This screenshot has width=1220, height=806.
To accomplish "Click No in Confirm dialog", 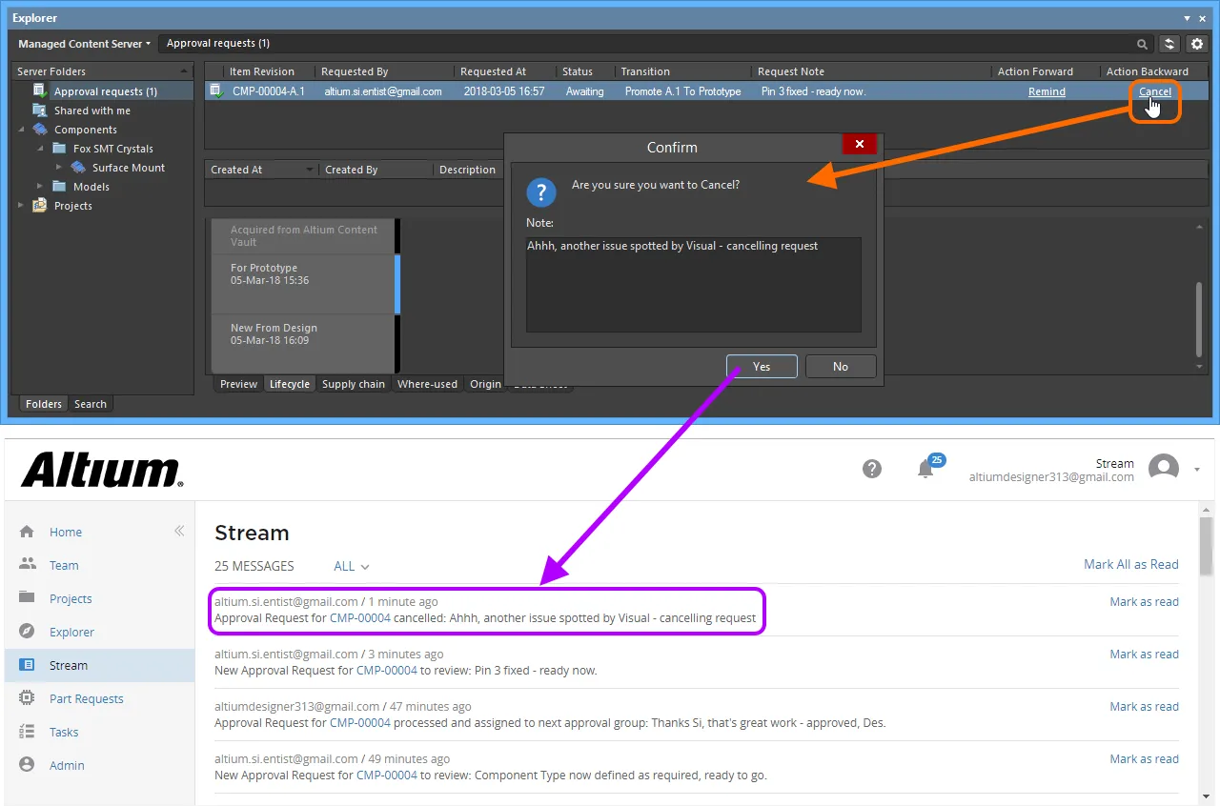I will click(x=841, y=367).
